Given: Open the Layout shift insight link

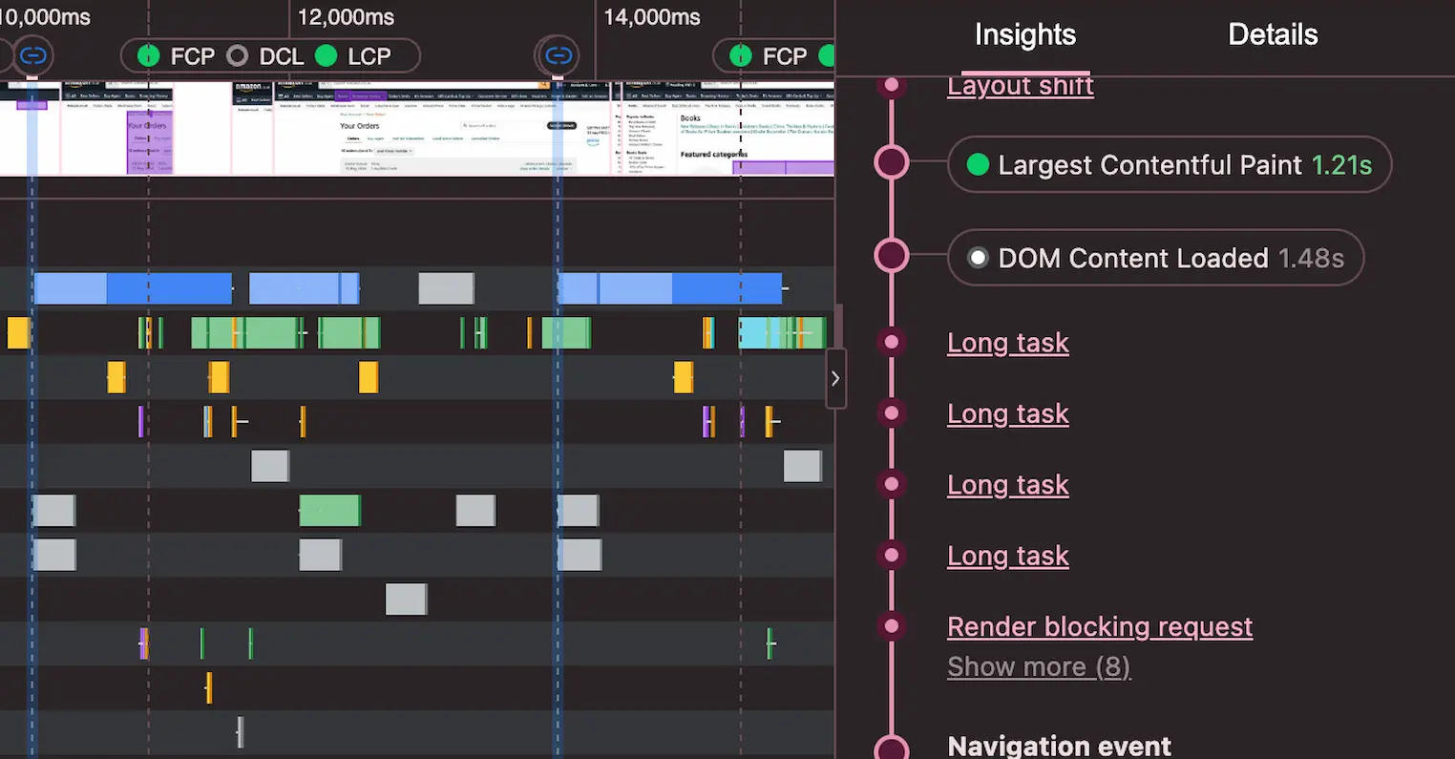Looking at the screenshot, I should 1021,86.
